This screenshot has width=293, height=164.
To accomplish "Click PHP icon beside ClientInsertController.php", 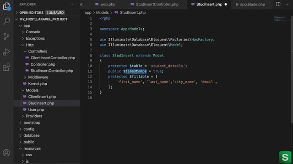I will pyautogui.click(x=27, y=58).
